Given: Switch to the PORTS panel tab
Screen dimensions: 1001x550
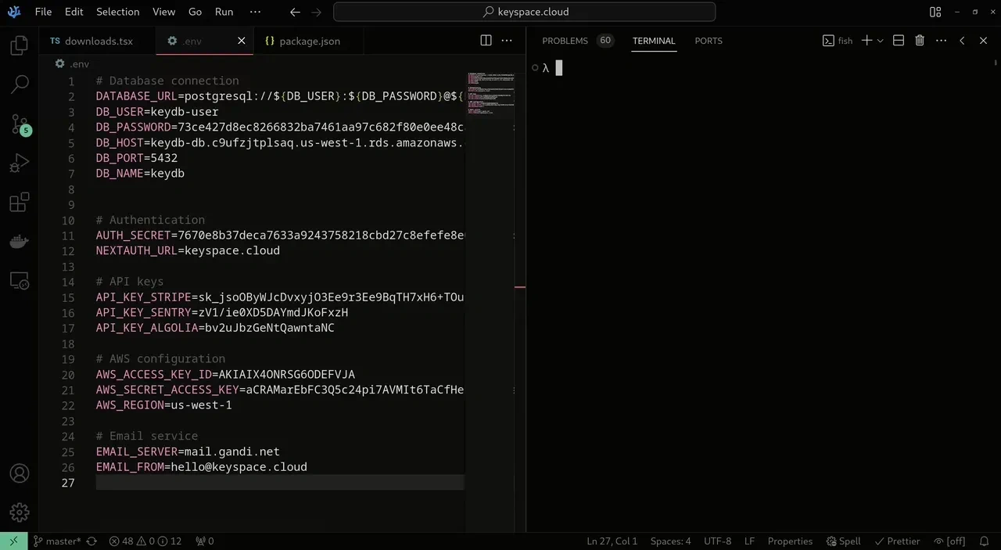Looking at the screenshot, I should (x=709, y=41).
